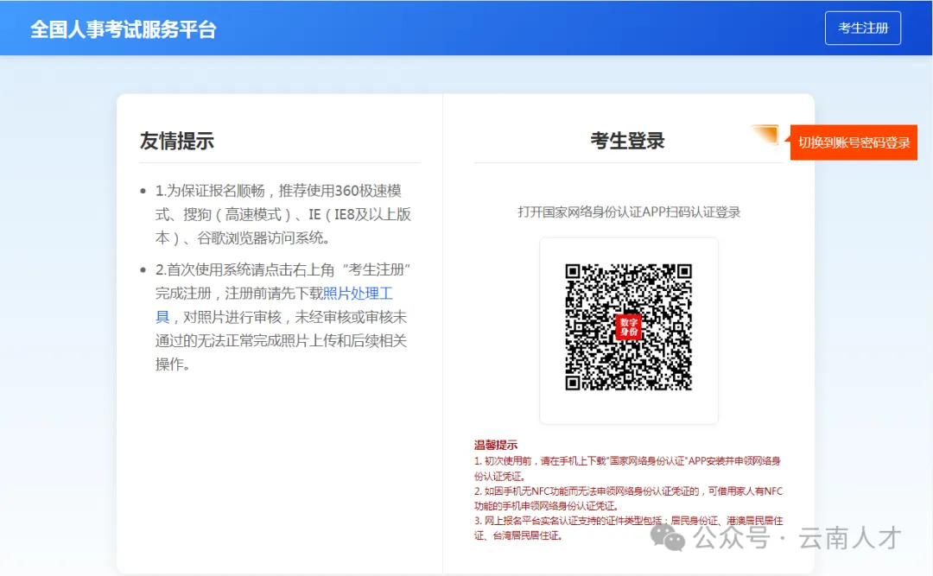Click the red 数字身份 logo inside QR code

click(x=628, y=327)
